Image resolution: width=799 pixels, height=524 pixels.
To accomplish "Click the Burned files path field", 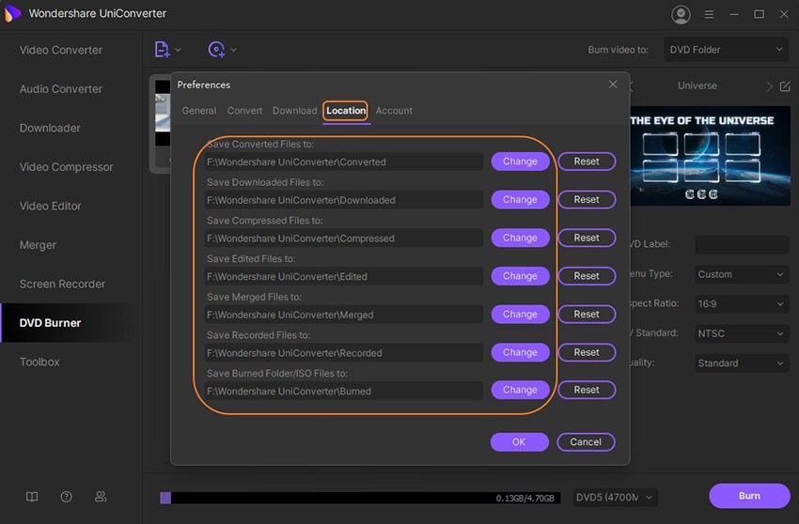I will pyautogui.click(x=343, y=391).
